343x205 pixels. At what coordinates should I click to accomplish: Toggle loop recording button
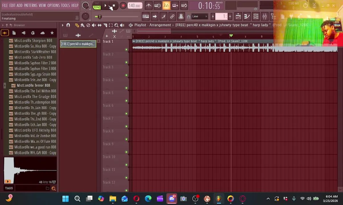click(x=184, y=5)
